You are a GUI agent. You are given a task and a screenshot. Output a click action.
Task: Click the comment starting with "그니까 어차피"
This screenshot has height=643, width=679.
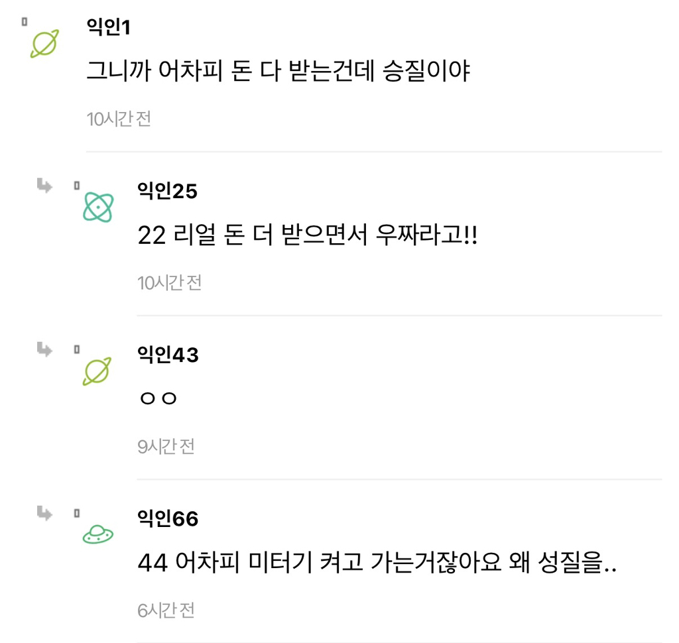point(278,70)
